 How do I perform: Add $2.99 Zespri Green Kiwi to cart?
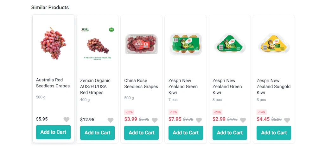click(x=230, y=133)
